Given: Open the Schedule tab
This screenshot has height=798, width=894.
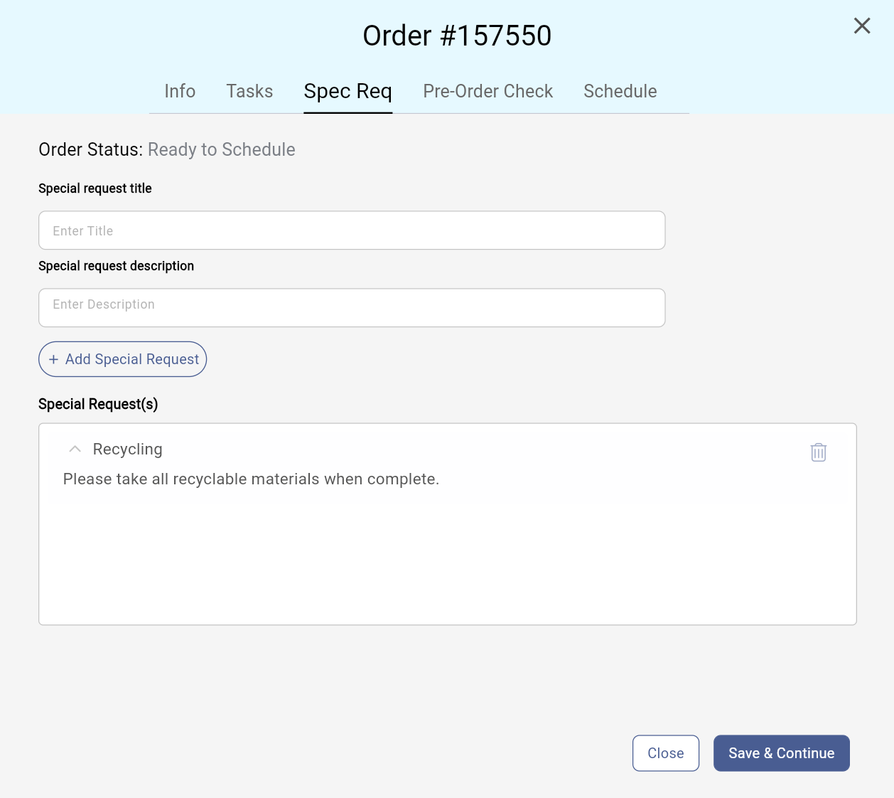Looking at the screenshot, I should point(620,91).
